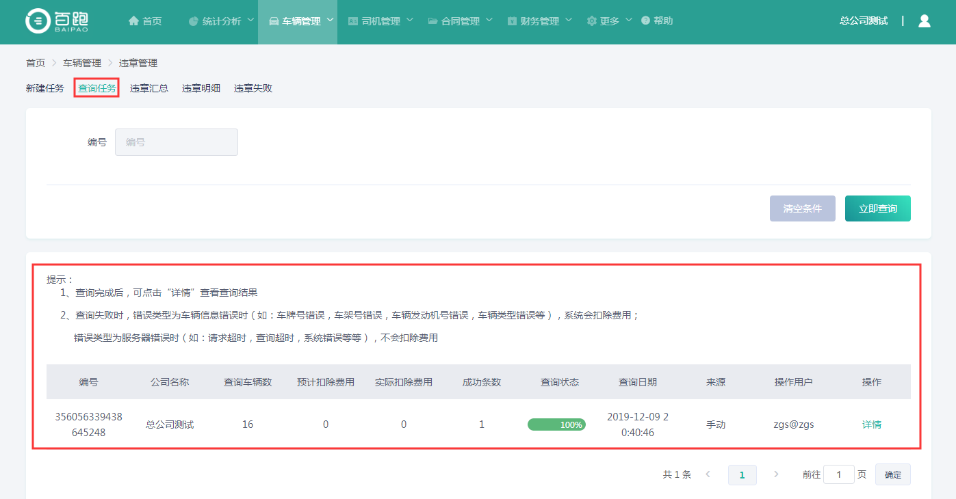The image size is (956, 499).
Task: Expand the 司机管理 dropdown arrow
Action: [409, 21]
